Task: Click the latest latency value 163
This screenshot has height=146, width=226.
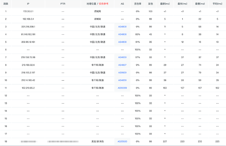Action: pyautogui.click(x=165, y=88)
